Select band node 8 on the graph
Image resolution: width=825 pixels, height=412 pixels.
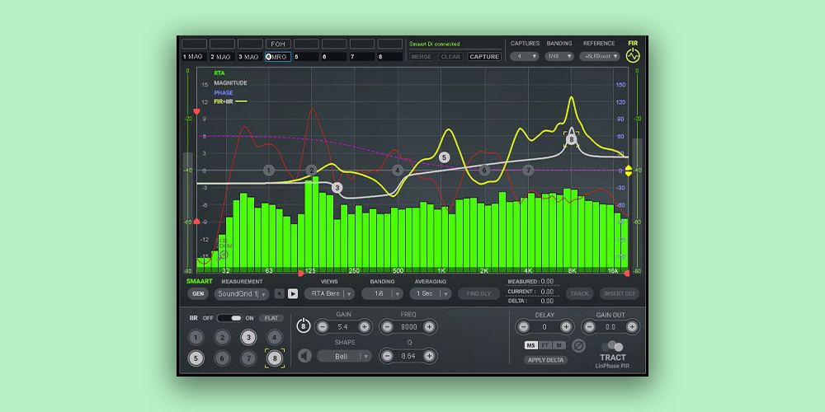tap(572, 140)
